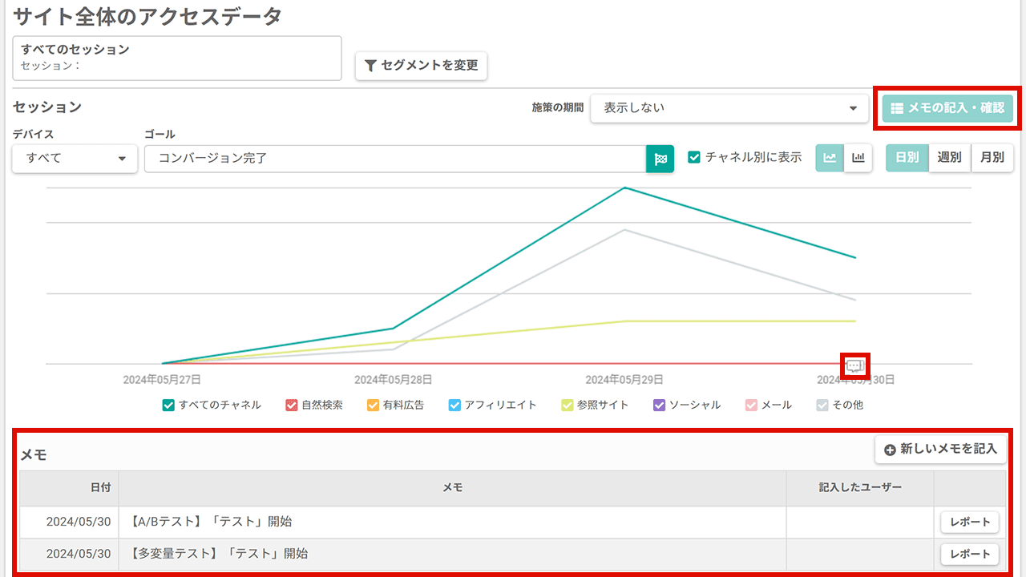Screen dimensions: 1026x577
Task: Open the デバイス dropdown showing すべて
Action: (75, 159)
